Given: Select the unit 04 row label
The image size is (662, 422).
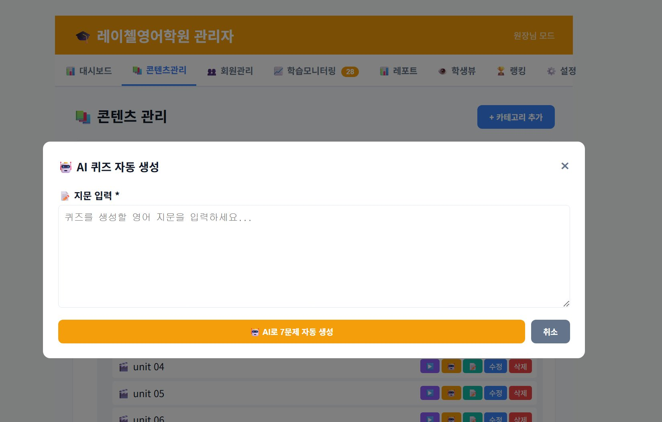Looking at the screenshot, I should (x=149, y=367).
